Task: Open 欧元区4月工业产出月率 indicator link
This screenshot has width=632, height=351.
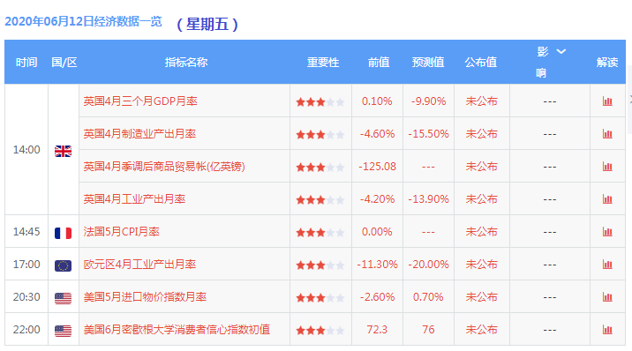Action: click(139, 264)
